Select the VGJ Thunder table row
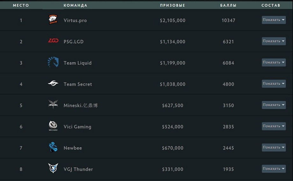 pos(146,169)
